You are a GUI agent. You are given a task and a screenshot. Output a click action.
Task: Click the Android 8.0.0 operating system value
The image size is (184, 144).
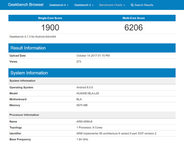tap(85, 87)
